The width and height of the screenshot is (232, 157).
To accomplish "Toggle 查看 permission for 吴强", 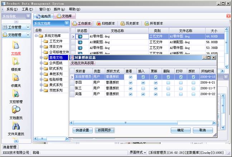I will [130, 94].
